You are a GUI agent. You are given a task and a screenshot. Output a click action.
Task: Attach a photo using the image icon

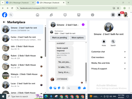pyautogui.click(x=55, y=88)
